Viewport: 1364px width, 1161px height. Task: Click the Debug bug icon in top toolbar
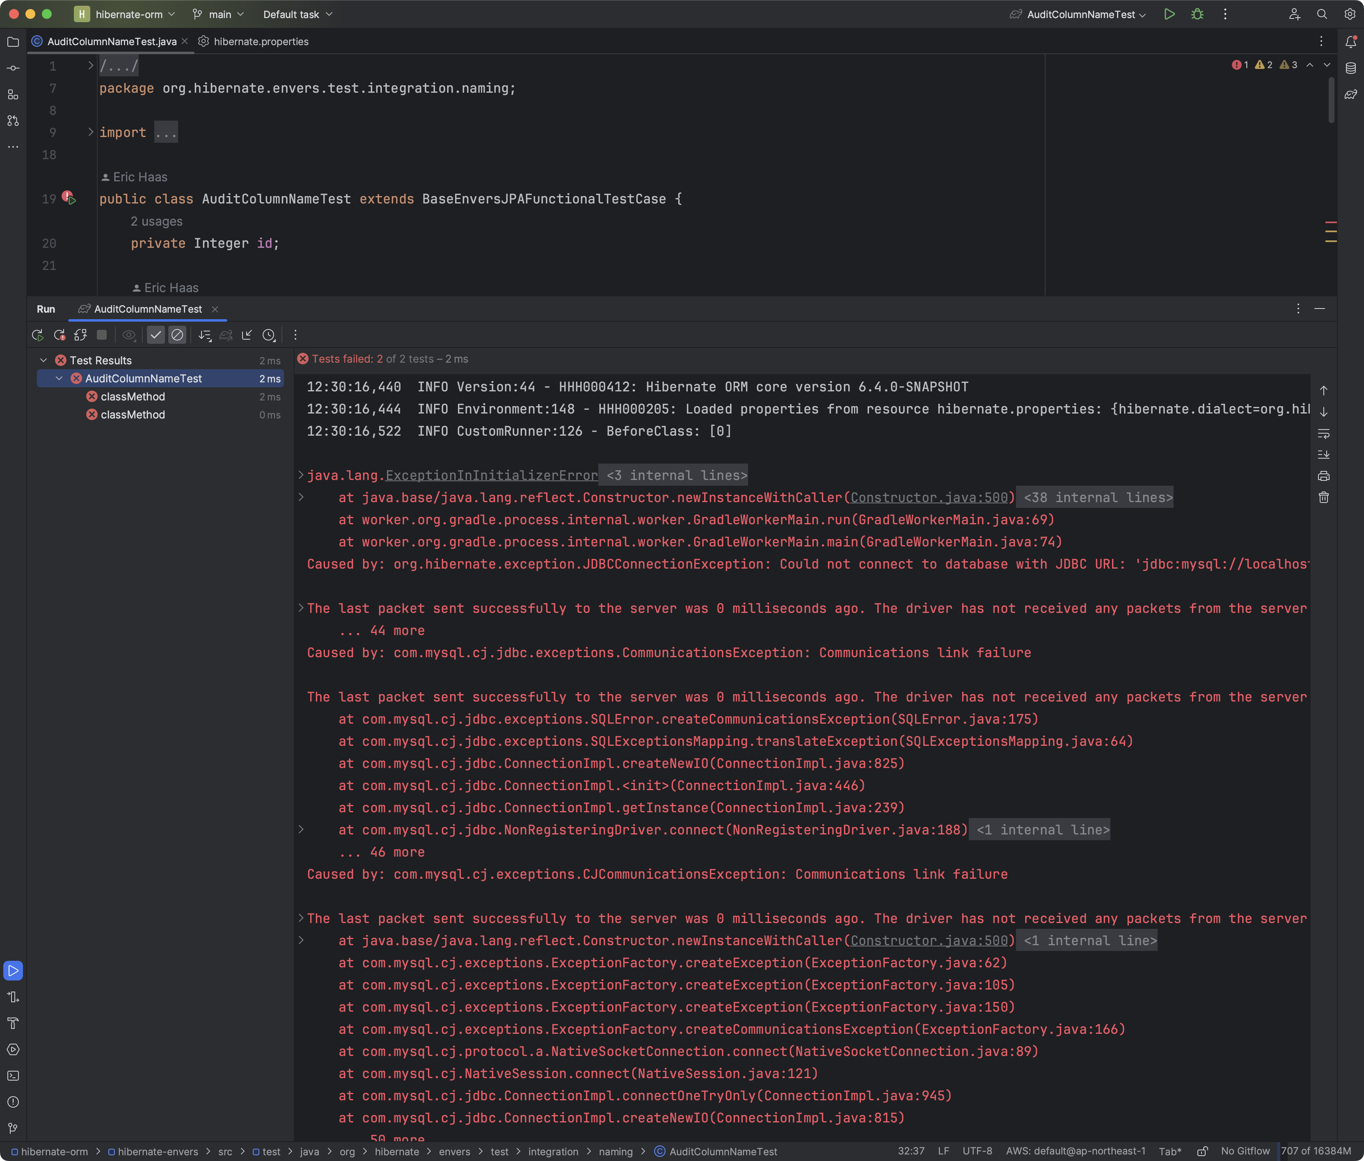pos(1197,14)
